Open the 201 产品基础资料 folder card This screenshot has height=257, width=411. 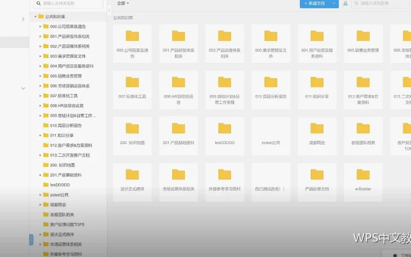click(179, 136)
